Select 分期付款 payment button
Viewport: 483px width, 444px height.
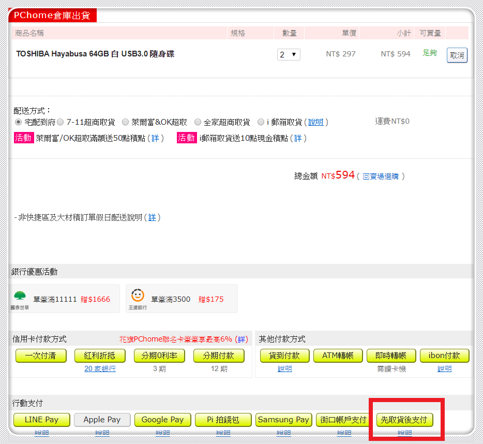point(219,356)
